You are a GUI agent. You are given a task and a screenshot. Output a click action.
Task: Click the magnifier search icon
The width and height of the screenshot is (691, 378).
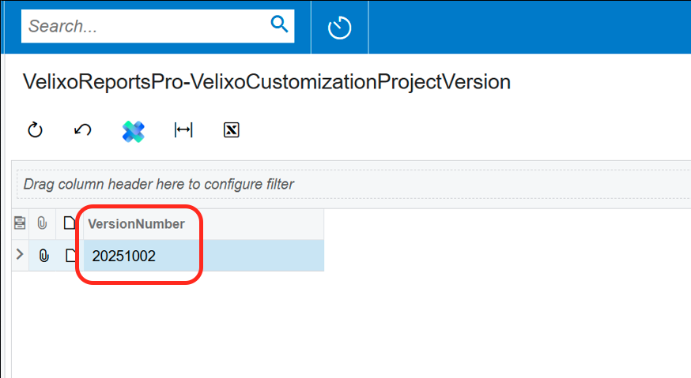click(x=279, y=25)
